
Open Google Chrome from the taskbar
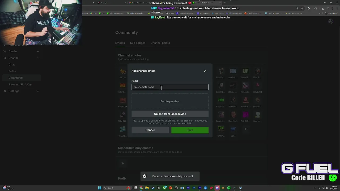(x=141, y=188)
